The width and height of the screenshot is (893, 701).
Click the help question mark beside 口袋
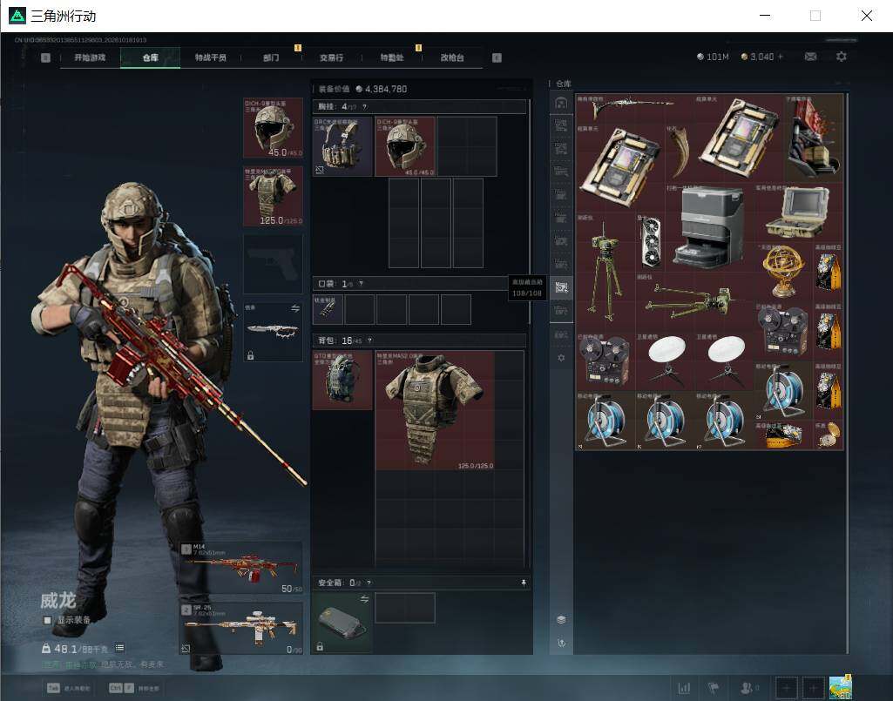coord(361,284)
